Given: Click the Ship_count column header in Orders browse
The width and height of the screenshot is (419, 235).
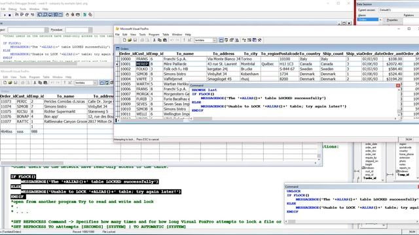Looking at the screenshot, I should coord(333,54).
